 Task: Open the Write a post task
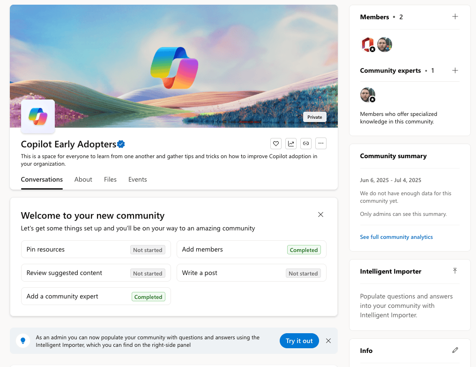click(x=252, y=273)
